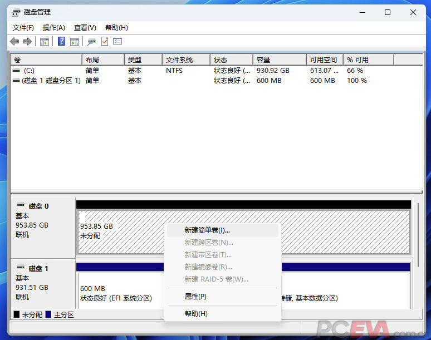Screen dimensions: 431x340
Task: Click the rescan disks toolbar icon
Action: 91,42
